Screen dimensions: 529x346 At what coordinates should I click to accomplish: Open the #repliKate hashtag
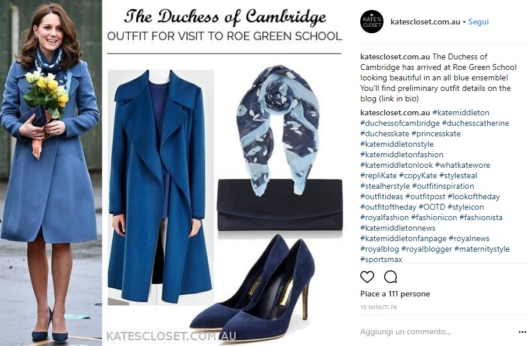(x=378, y=175)
